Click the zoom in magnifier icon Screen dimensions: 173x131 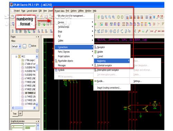[x=106, y=17]
